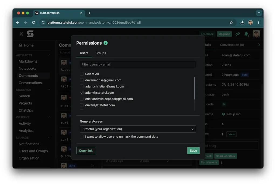The height and width of the screenshot is (185, 276).
Task: Open the General Access organization dropdown
Action: coord(138,129)
